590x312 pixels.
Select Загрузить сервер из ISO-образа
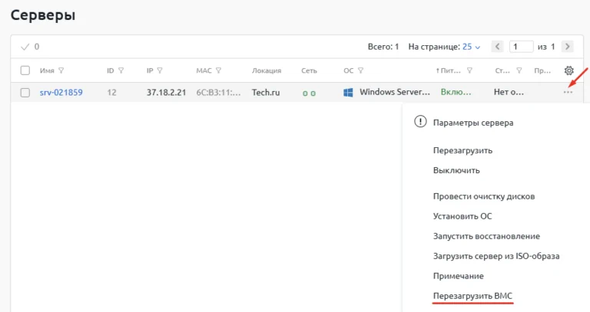pyautogui.click(x=496, y=255)
